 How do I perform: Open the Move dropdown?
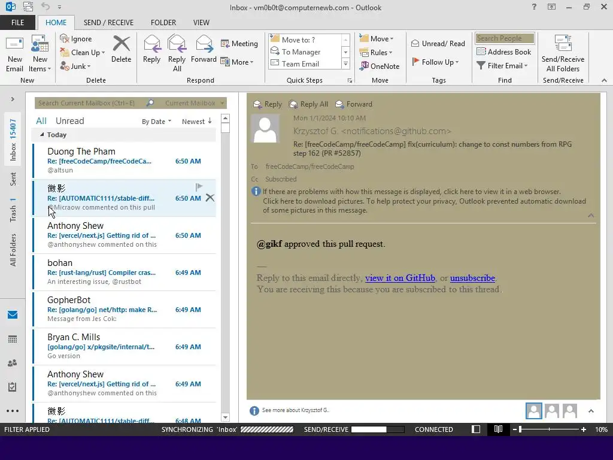[x=377, y=39]
